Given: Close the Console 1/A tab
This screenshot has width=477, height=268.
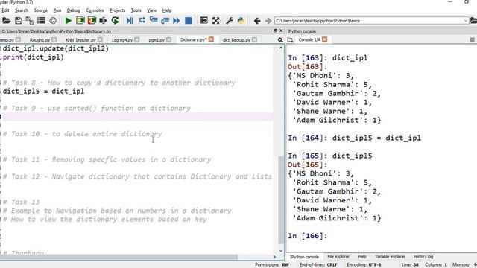Looking at the screenshot, I should point(325,39).
